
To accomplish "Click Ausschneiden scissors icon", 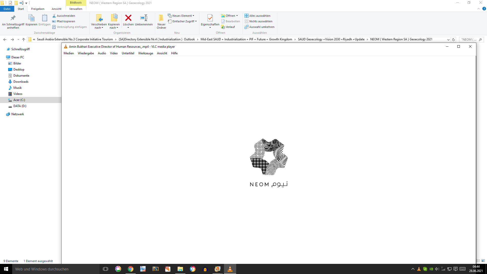I will point(64,16).
